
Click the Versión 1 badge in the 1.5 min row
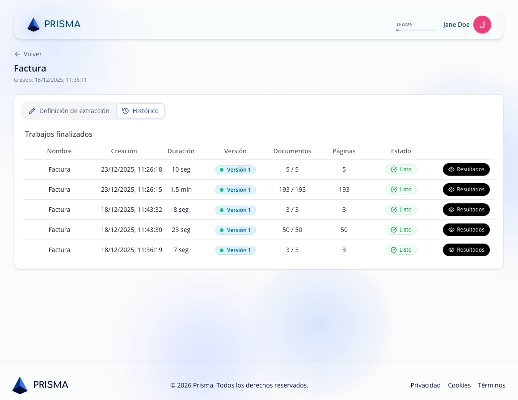click(x=235, y=190)
